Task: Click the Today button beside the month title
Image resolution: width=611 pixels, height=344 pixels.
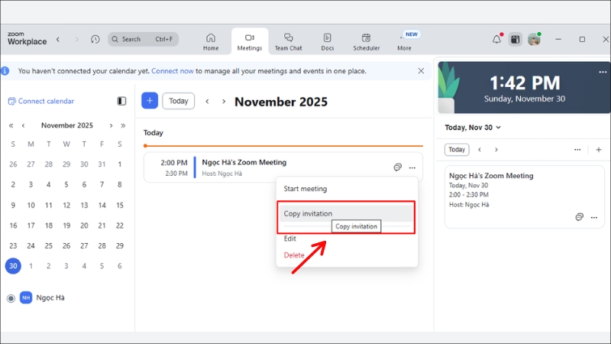Action: (178, 101)
